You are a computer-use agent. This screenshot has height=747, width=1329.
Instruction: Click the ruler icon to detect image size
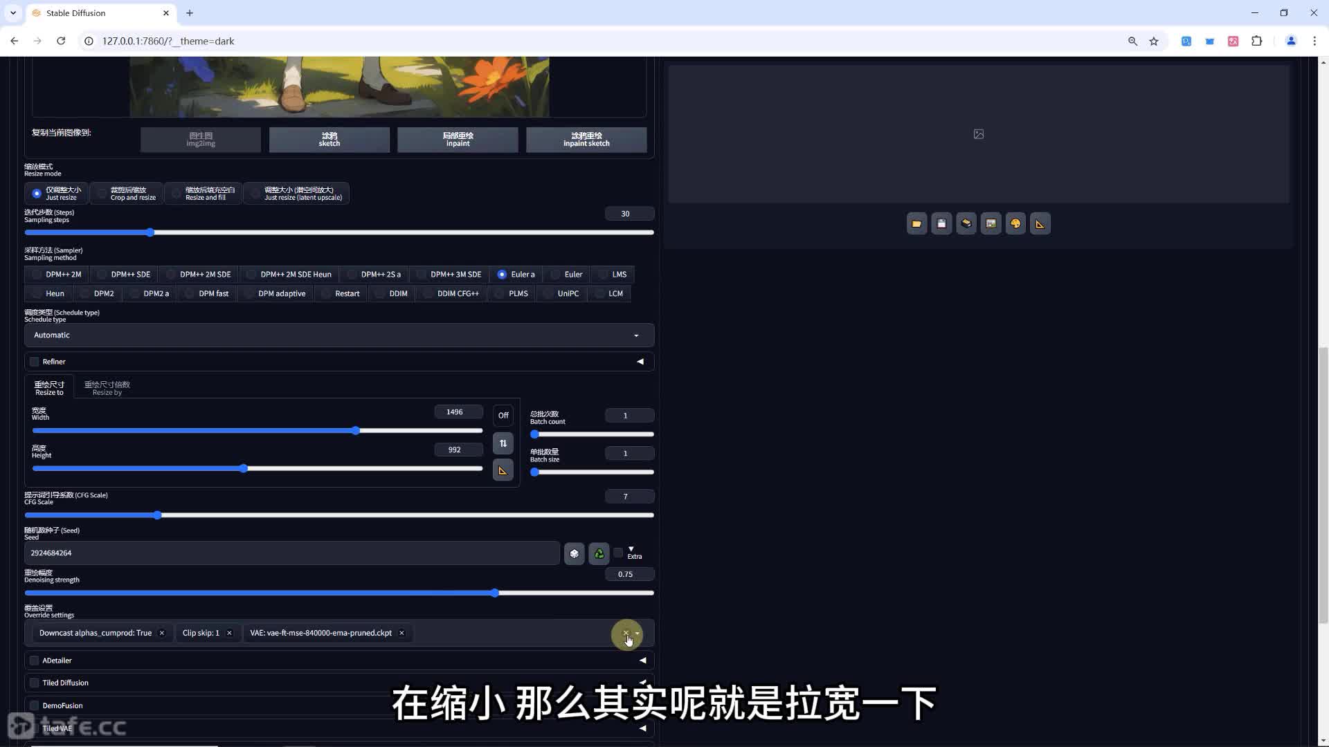(503, 470)
